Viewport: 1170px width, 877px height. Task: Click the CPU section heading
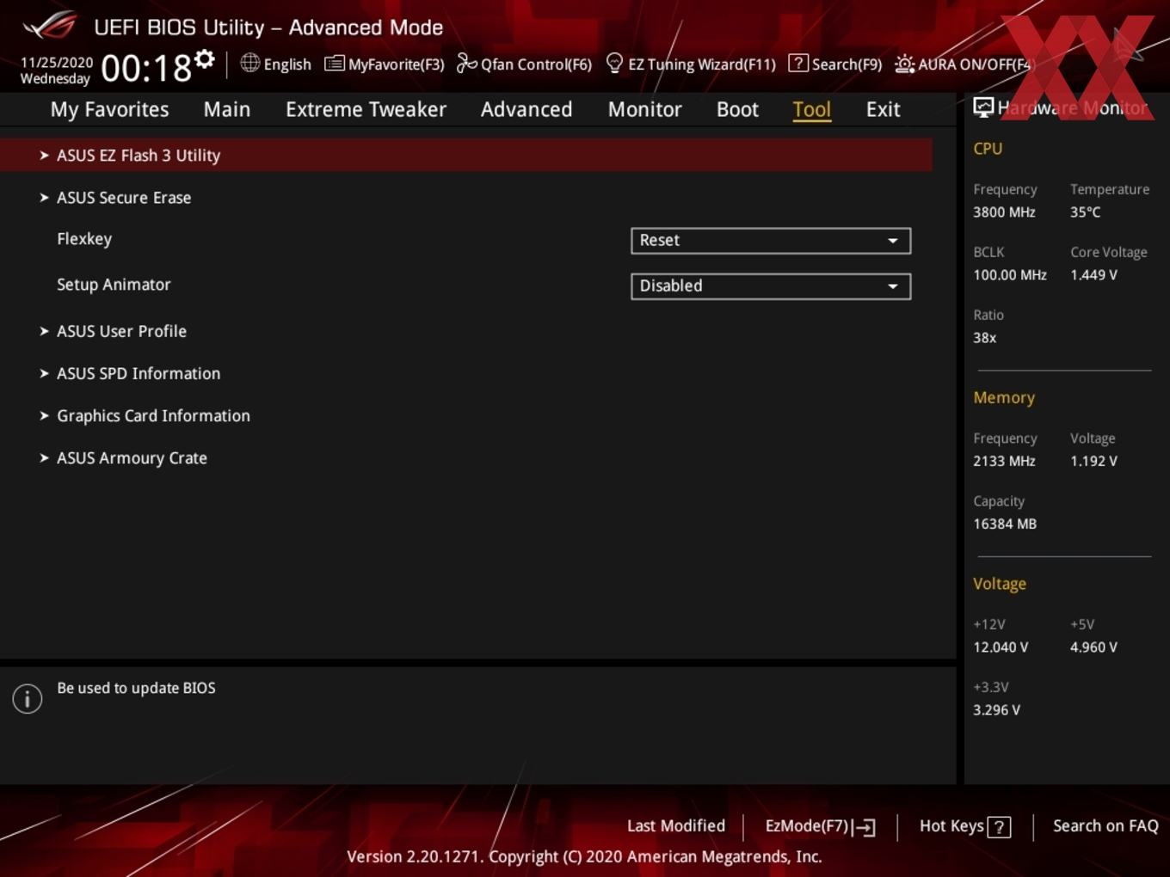(x=988, y=149)
